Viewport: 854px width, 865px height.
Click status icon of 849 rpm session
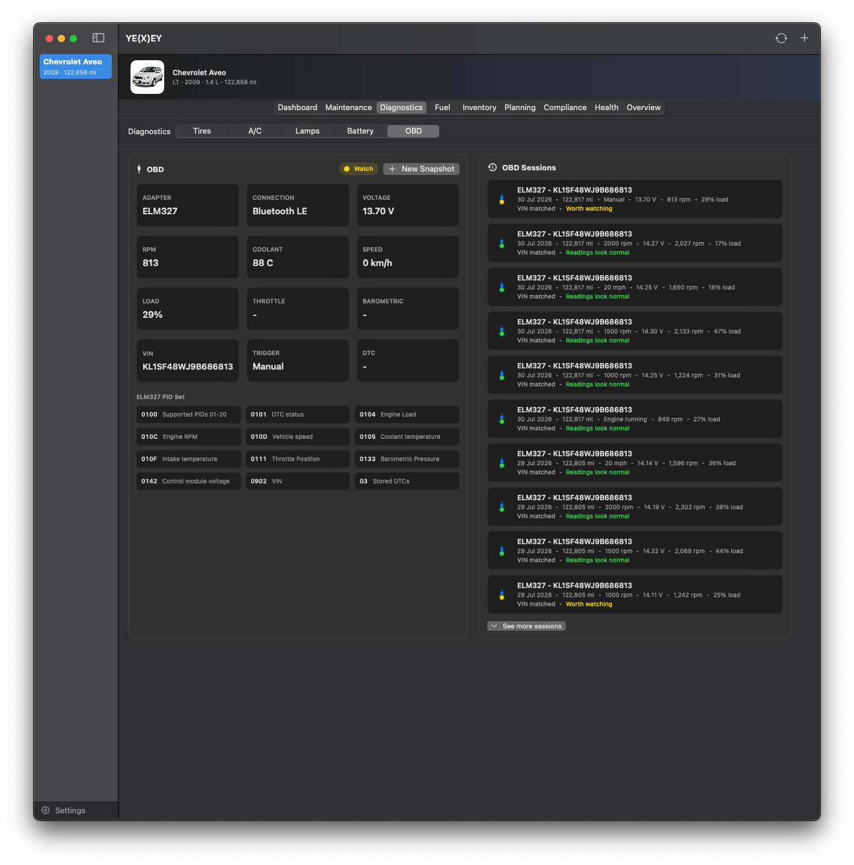502,419
